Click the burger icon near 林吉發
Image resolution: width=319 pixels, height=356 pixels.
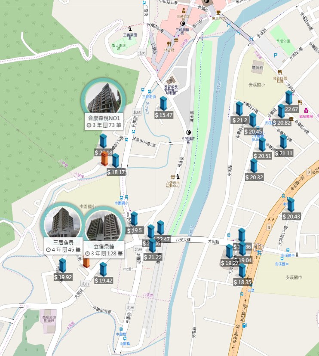176,40
